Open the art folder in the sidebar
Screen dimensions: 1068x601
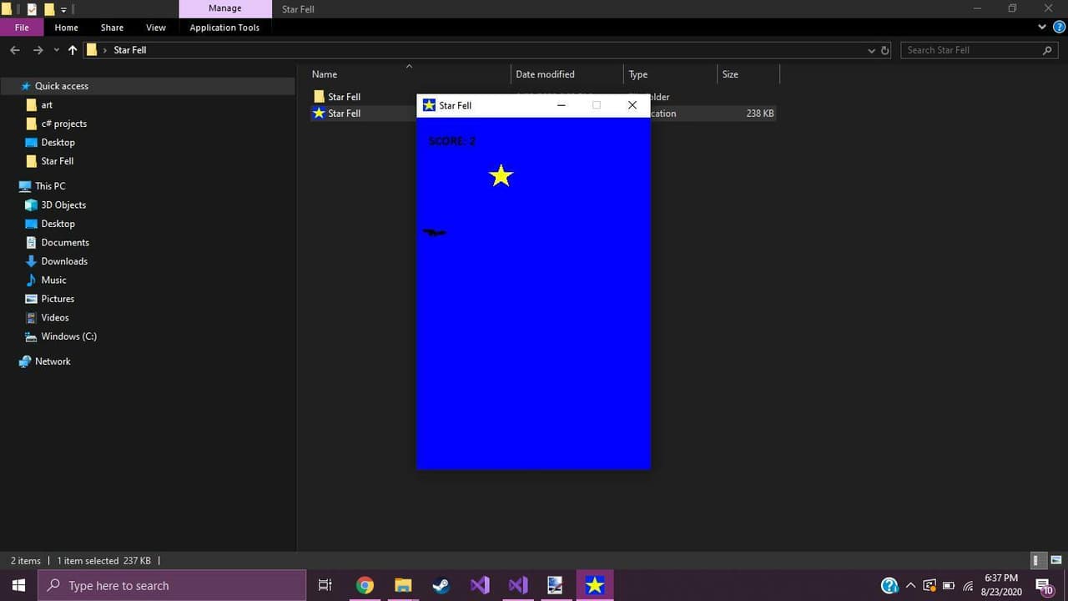tap(47, 105)
